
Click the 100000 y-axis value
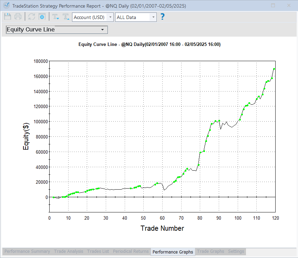point(41,122)
